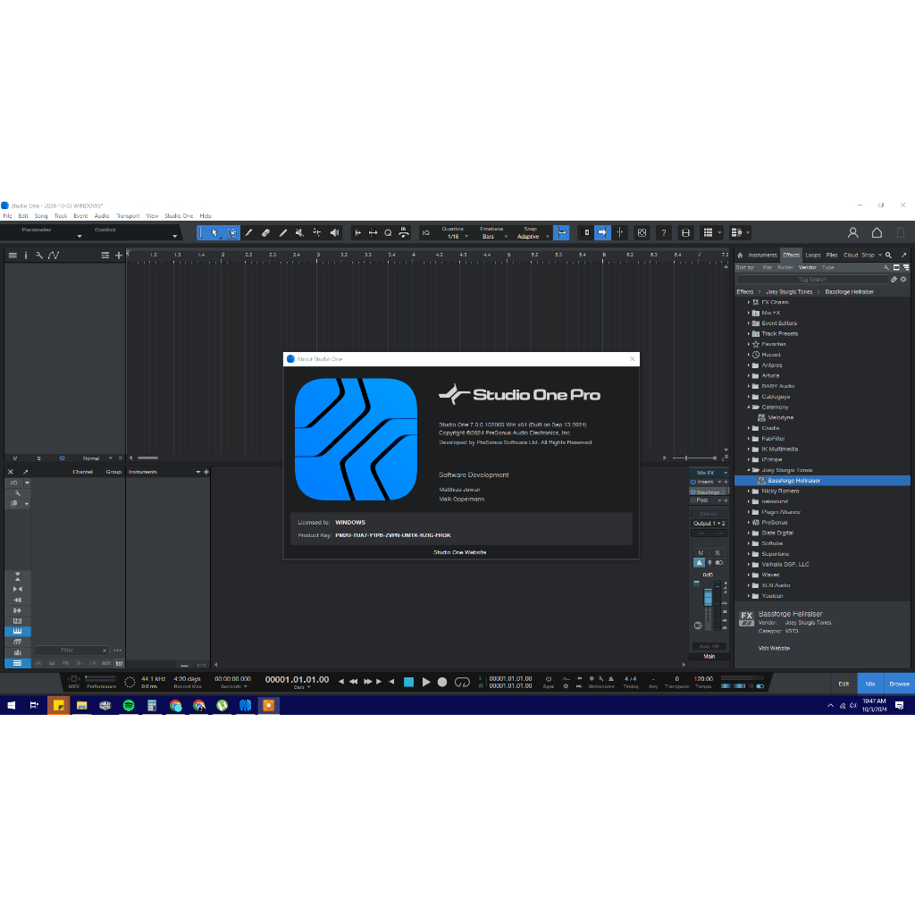Open the Quantize value dropdown
The image size is (915, 915).
click(454, 237)
